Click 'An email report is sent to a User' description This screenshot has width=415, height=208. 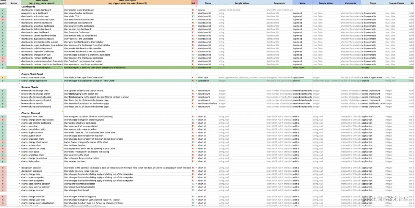pyautogui.click(x=128, y=68)
